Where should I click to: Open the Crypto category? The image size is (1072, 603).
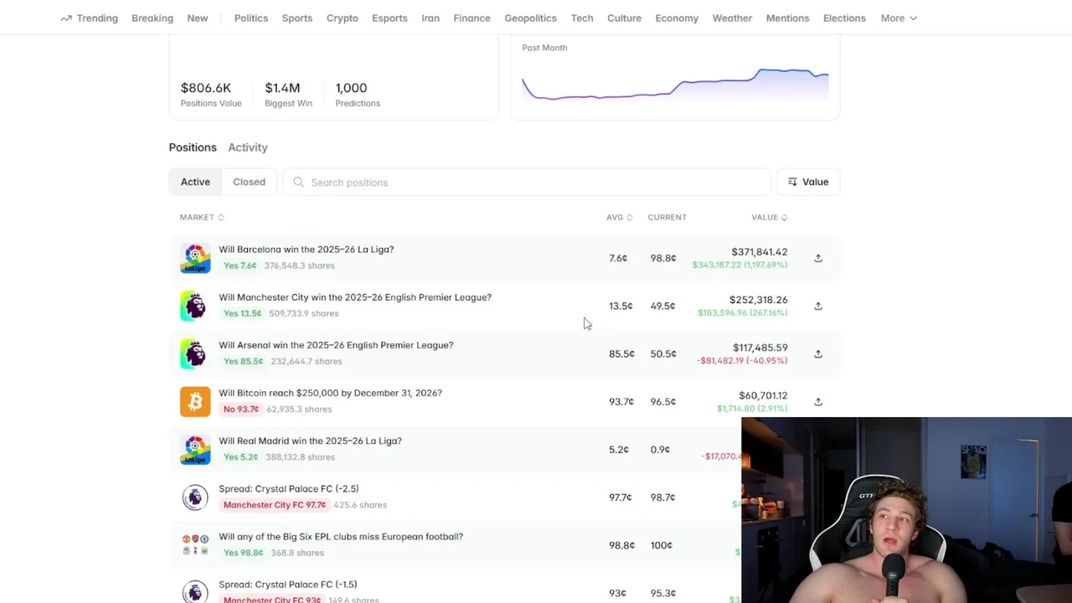click(x=343, y=18)
